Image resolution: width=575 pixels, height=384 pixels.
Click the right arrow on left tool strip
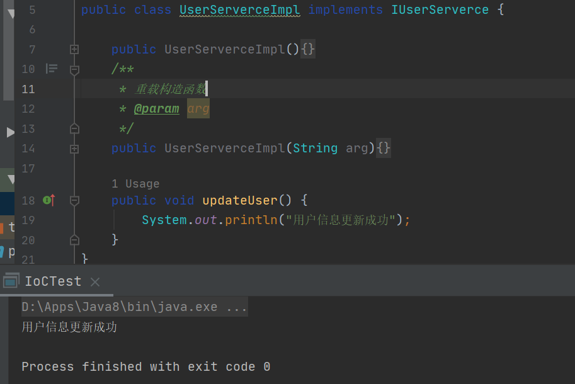click(10, 132)
